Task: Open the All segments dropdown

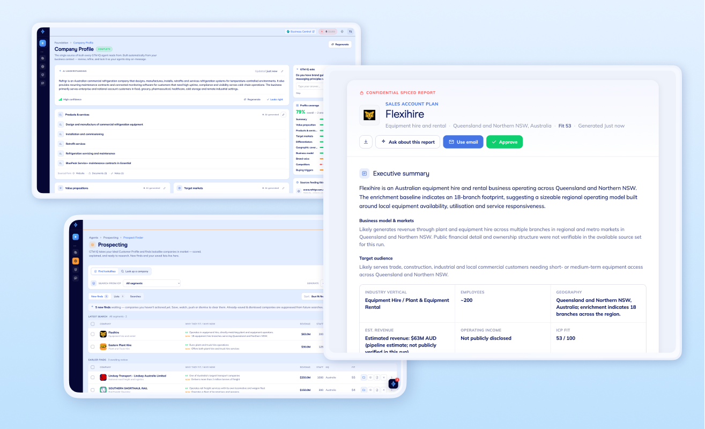Action: click(x=152, y=283)
